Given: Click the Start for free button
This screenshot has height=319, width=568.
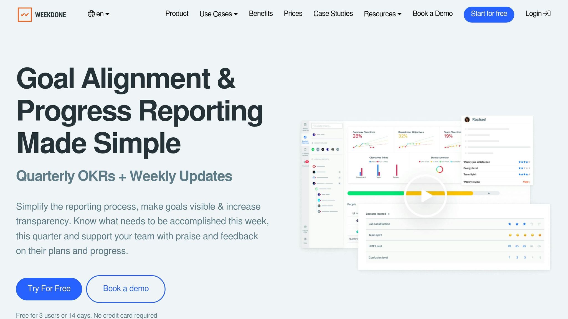Looking at the screenshot, I should click(489, 14).
